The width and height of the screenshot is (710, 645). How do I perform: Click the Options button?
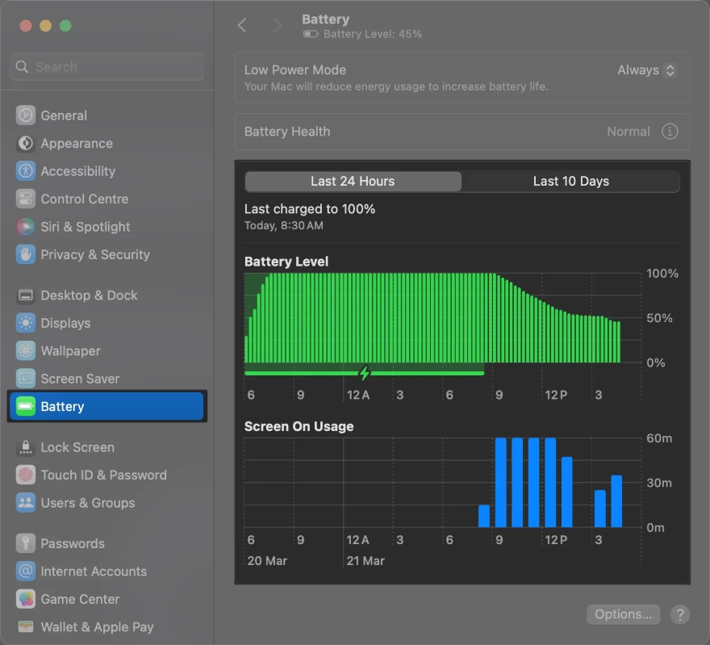click(623, 614)
